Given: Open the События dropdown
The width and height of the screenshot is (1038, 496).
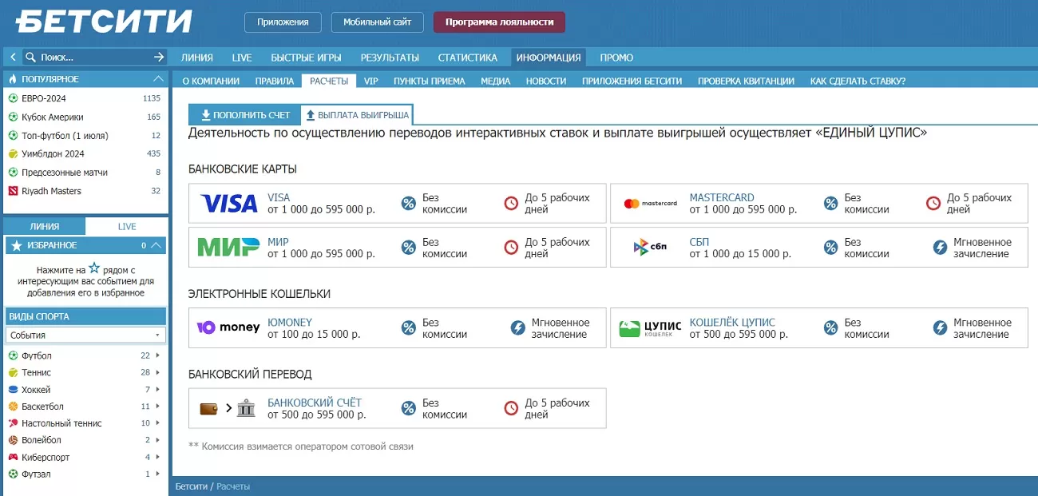Looking at the screenshot, I should [85, 335].
